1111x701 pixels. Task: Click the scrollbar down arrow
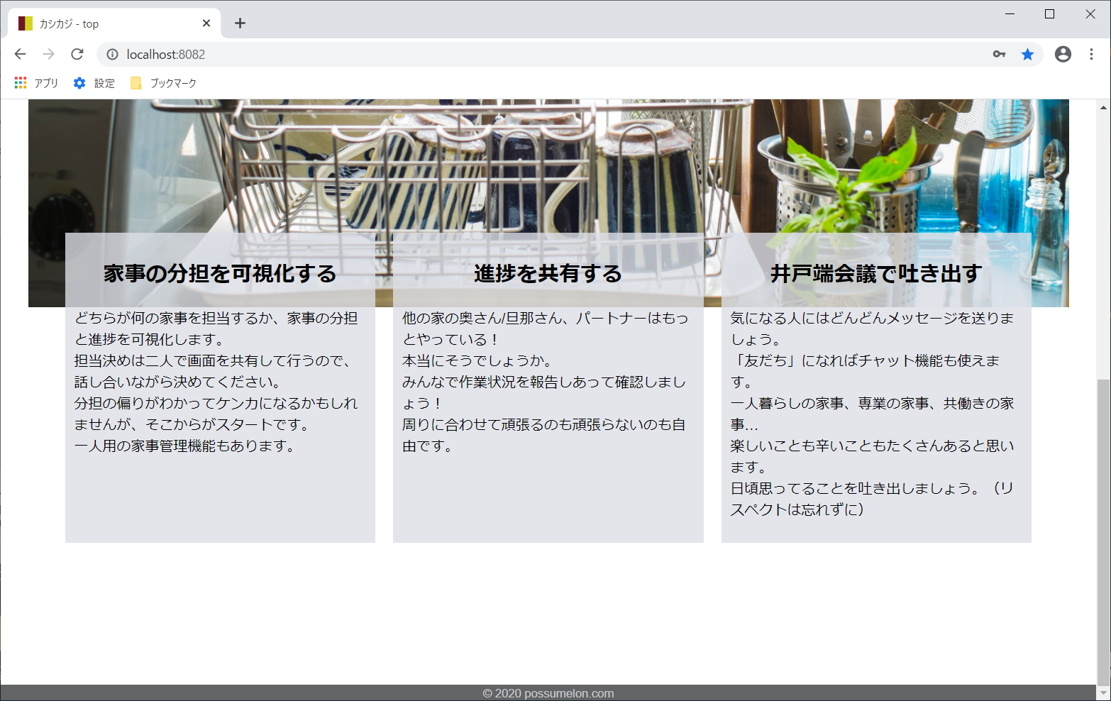[x=1103, y=692]
